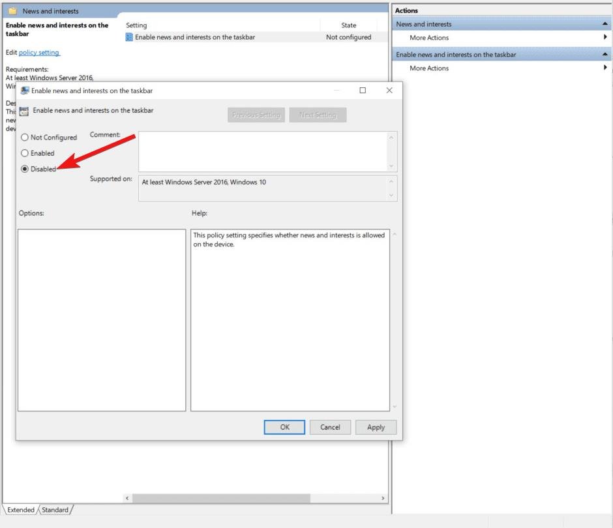Click the State column header
613x528 pixels.
(x=348, y=25)
